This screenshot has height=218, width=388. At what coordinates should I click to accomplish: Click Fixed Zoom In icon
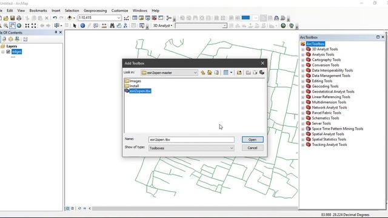pos(27,25)
